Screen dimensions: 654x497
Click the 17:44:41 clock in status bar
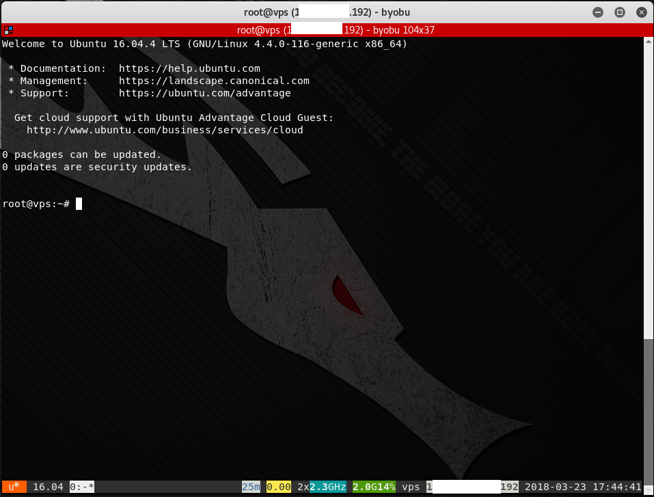point(617,487)
